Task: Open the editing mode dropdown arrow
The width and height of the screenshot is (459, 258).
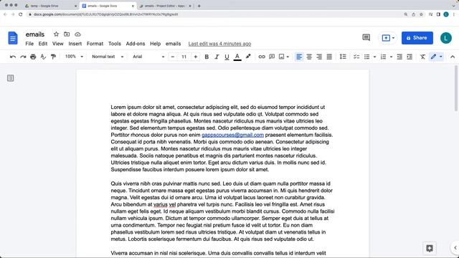Action: [441, 57]
